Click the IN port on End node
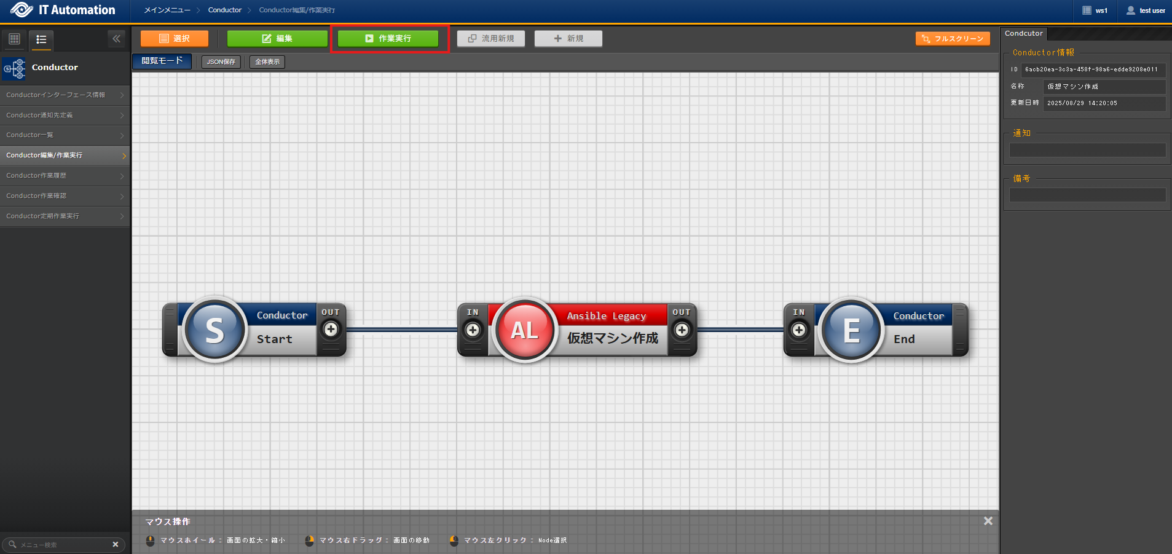This screenshot has width=1172, height=554. [x=799, y=330]
